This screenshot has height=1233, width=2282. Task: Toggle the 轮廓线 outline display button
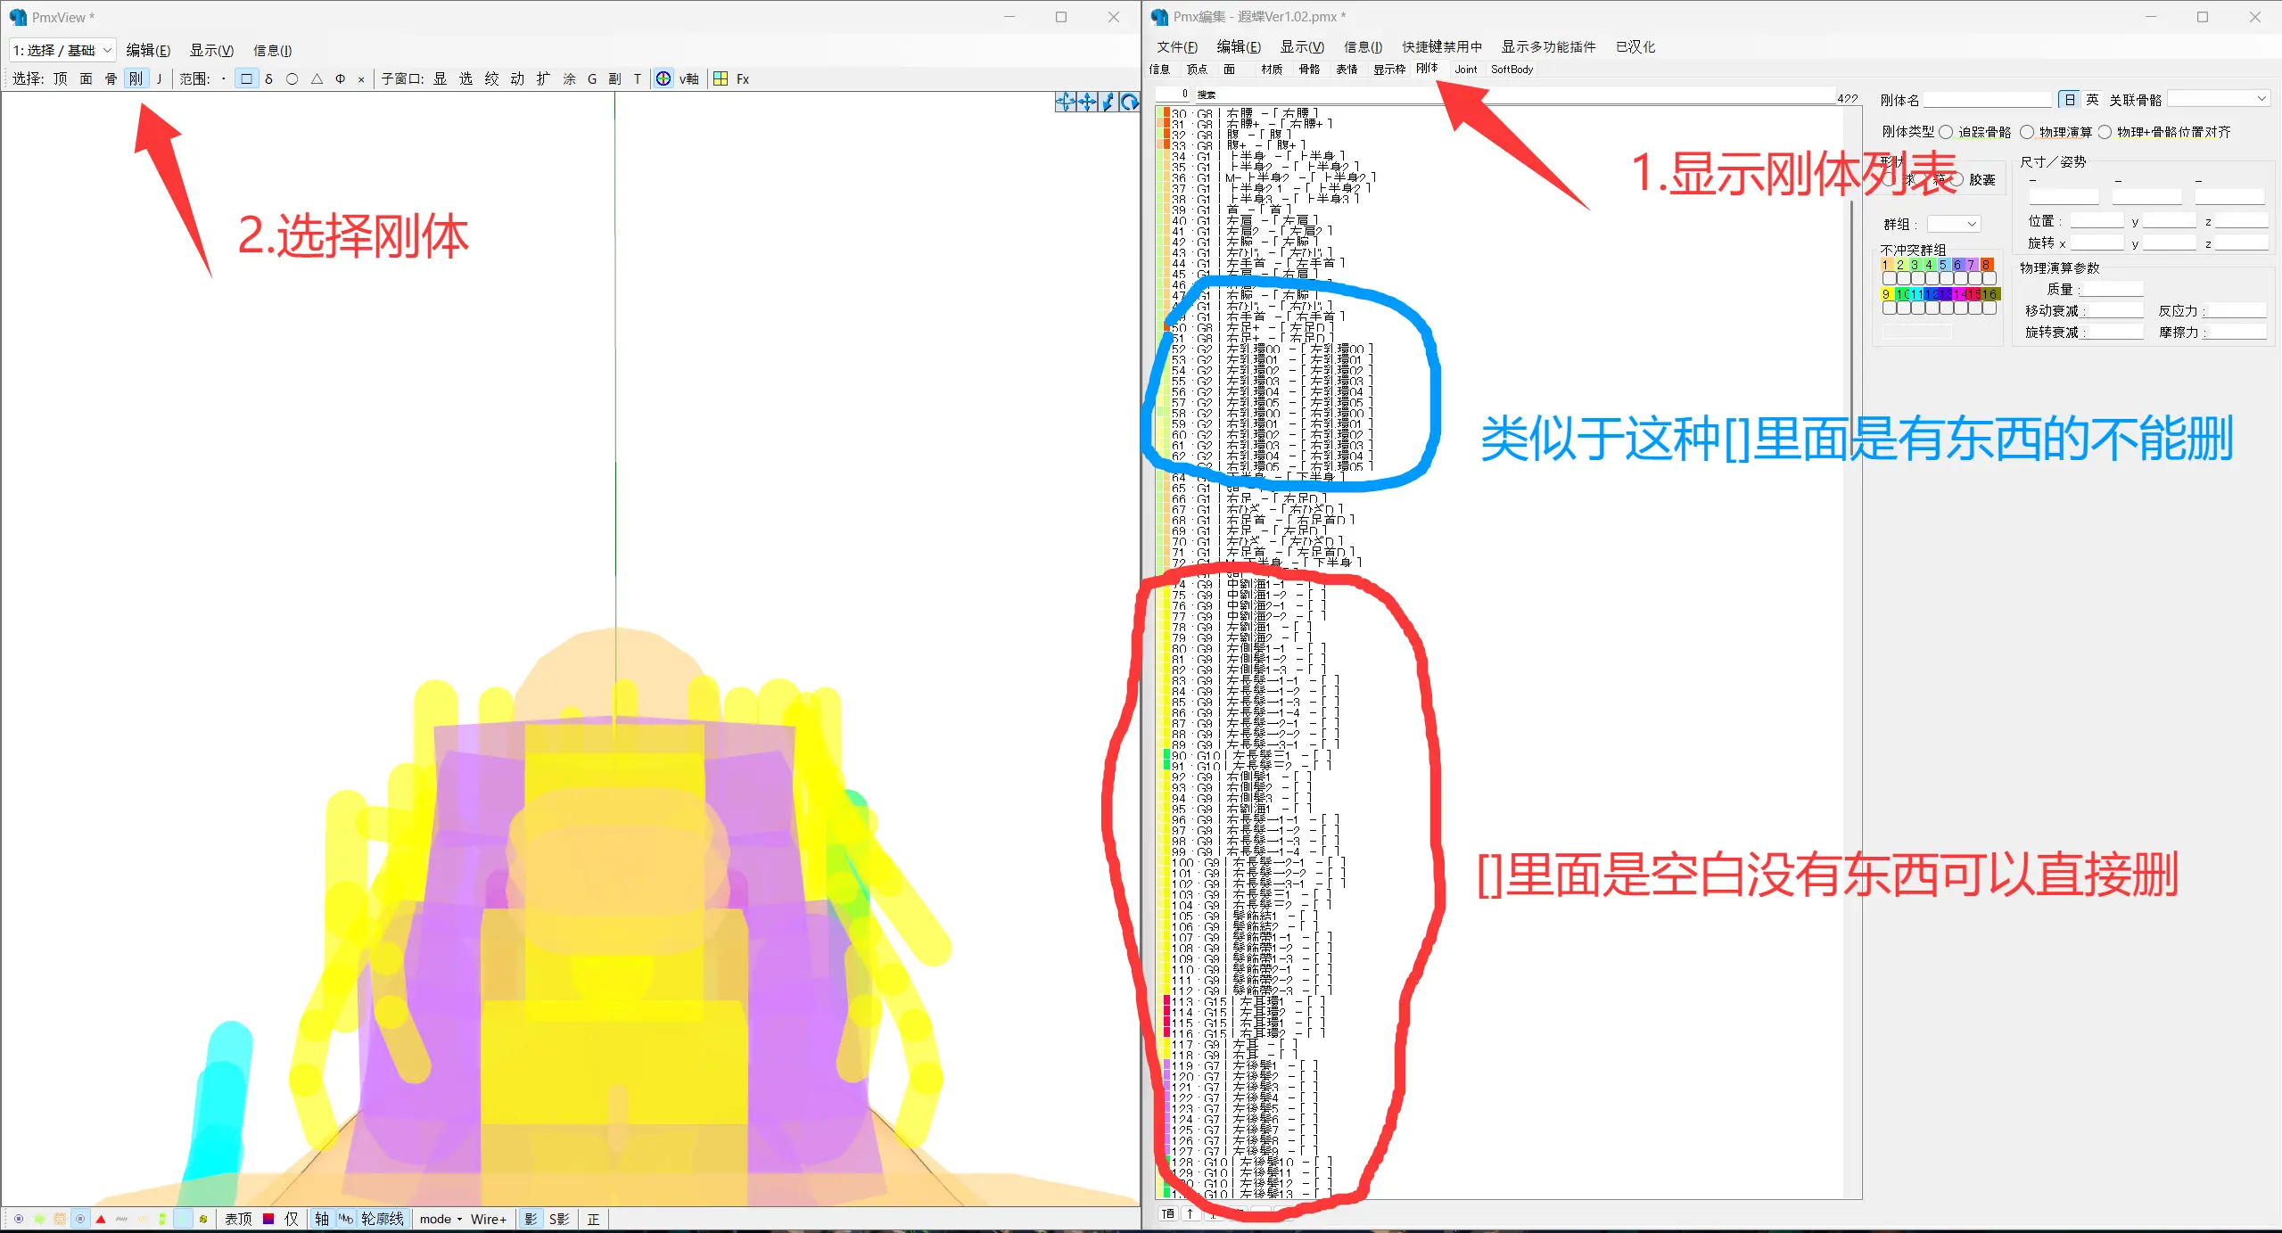(x=382, y=1219)
